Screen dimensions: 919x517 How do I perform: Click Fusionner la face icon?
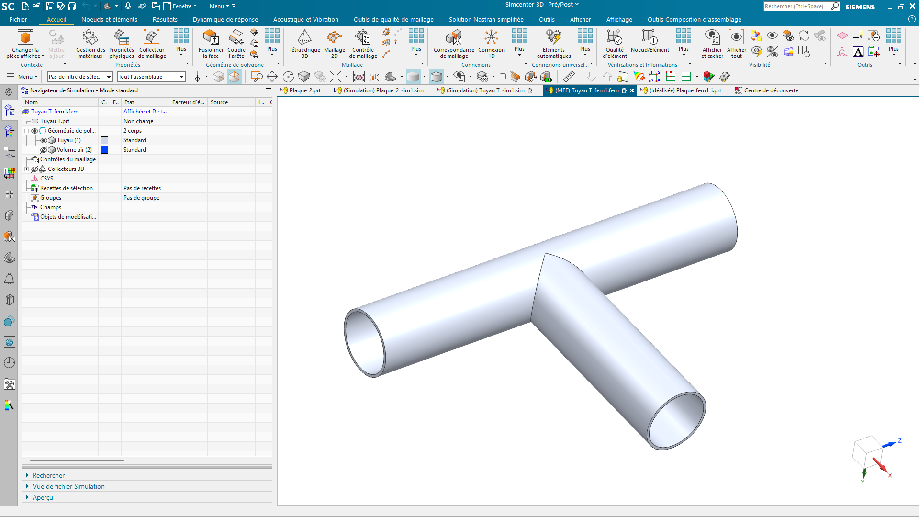coord(211,44)
